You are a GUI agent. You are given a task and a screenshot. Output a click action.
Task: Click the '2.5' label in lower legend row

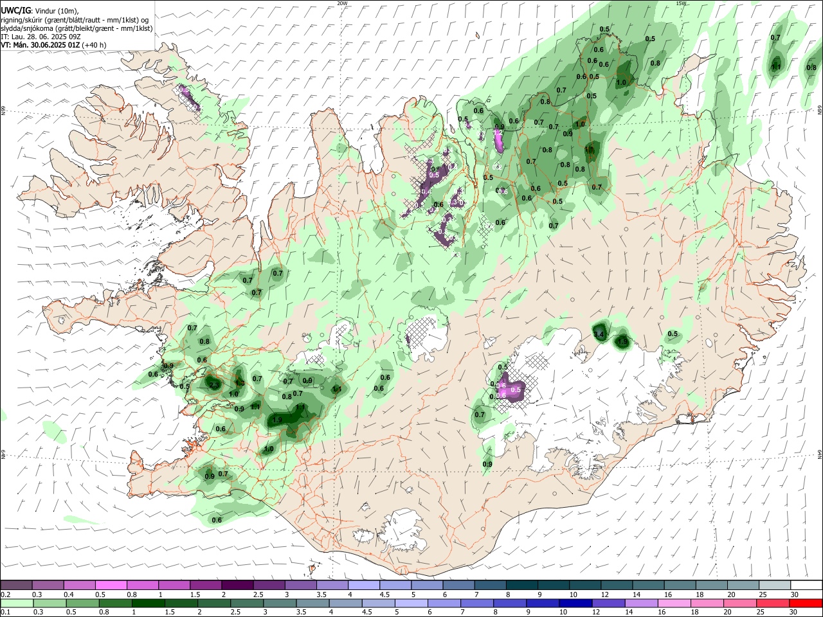(236, 613)
